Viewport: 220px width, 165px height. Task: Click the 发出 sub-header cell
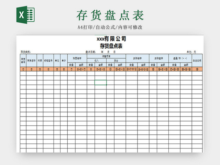point(116,60)
